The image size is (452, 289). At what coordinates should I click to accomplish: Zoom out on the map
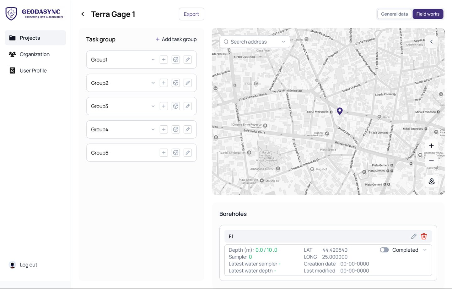coord(432,161)
